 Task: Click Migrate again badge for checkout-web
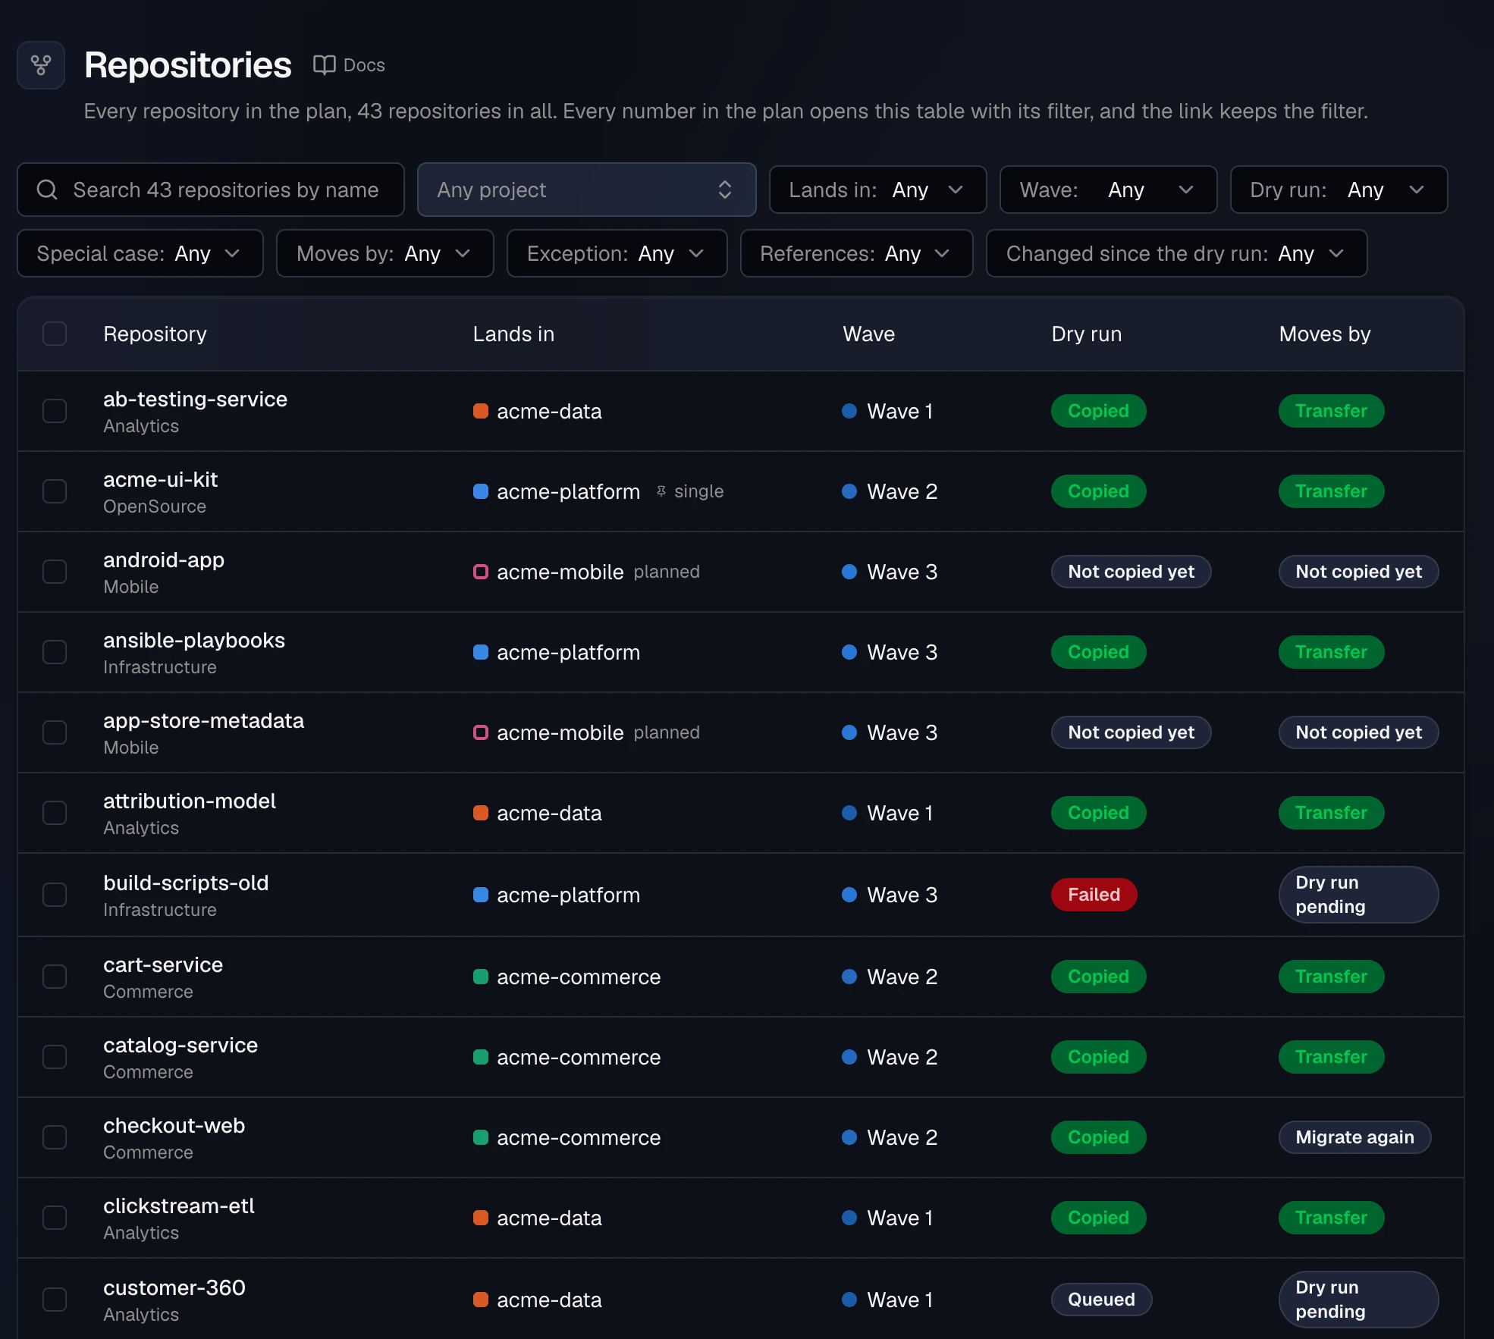(1354, 1137)
